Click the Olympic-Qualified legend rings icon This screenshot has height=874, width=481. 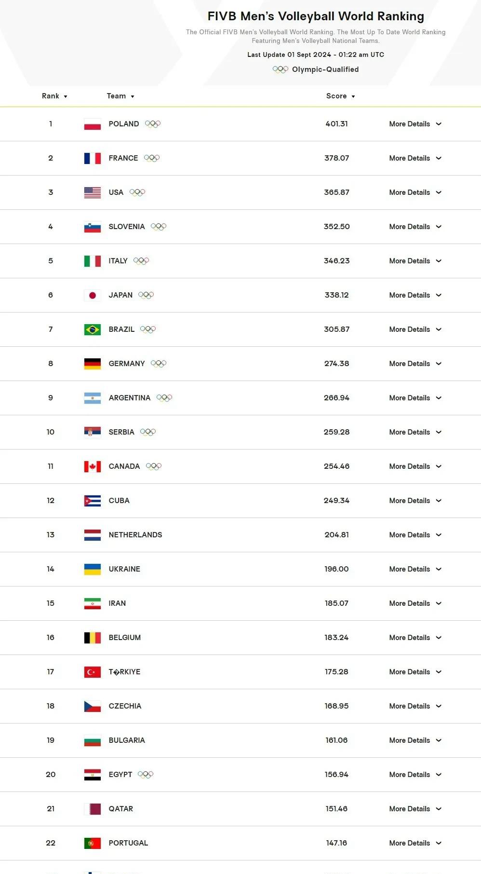280,69
